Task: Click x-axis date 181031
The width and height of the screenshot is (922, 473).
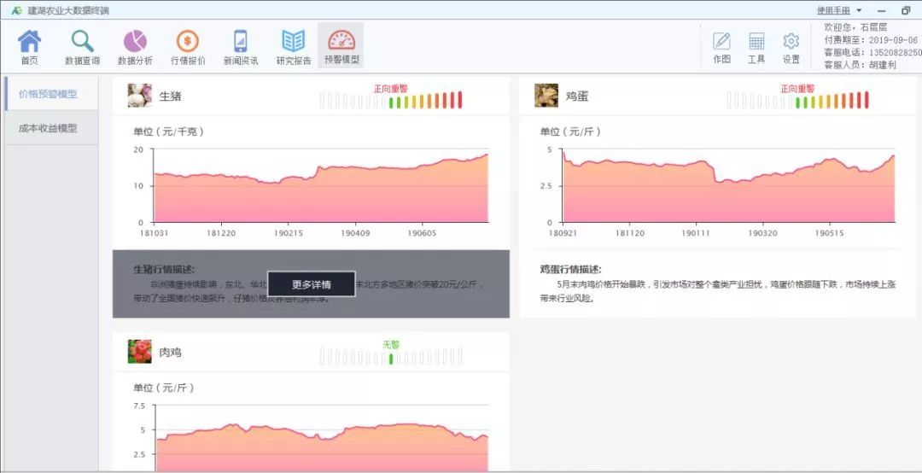Action: (154, 233)
